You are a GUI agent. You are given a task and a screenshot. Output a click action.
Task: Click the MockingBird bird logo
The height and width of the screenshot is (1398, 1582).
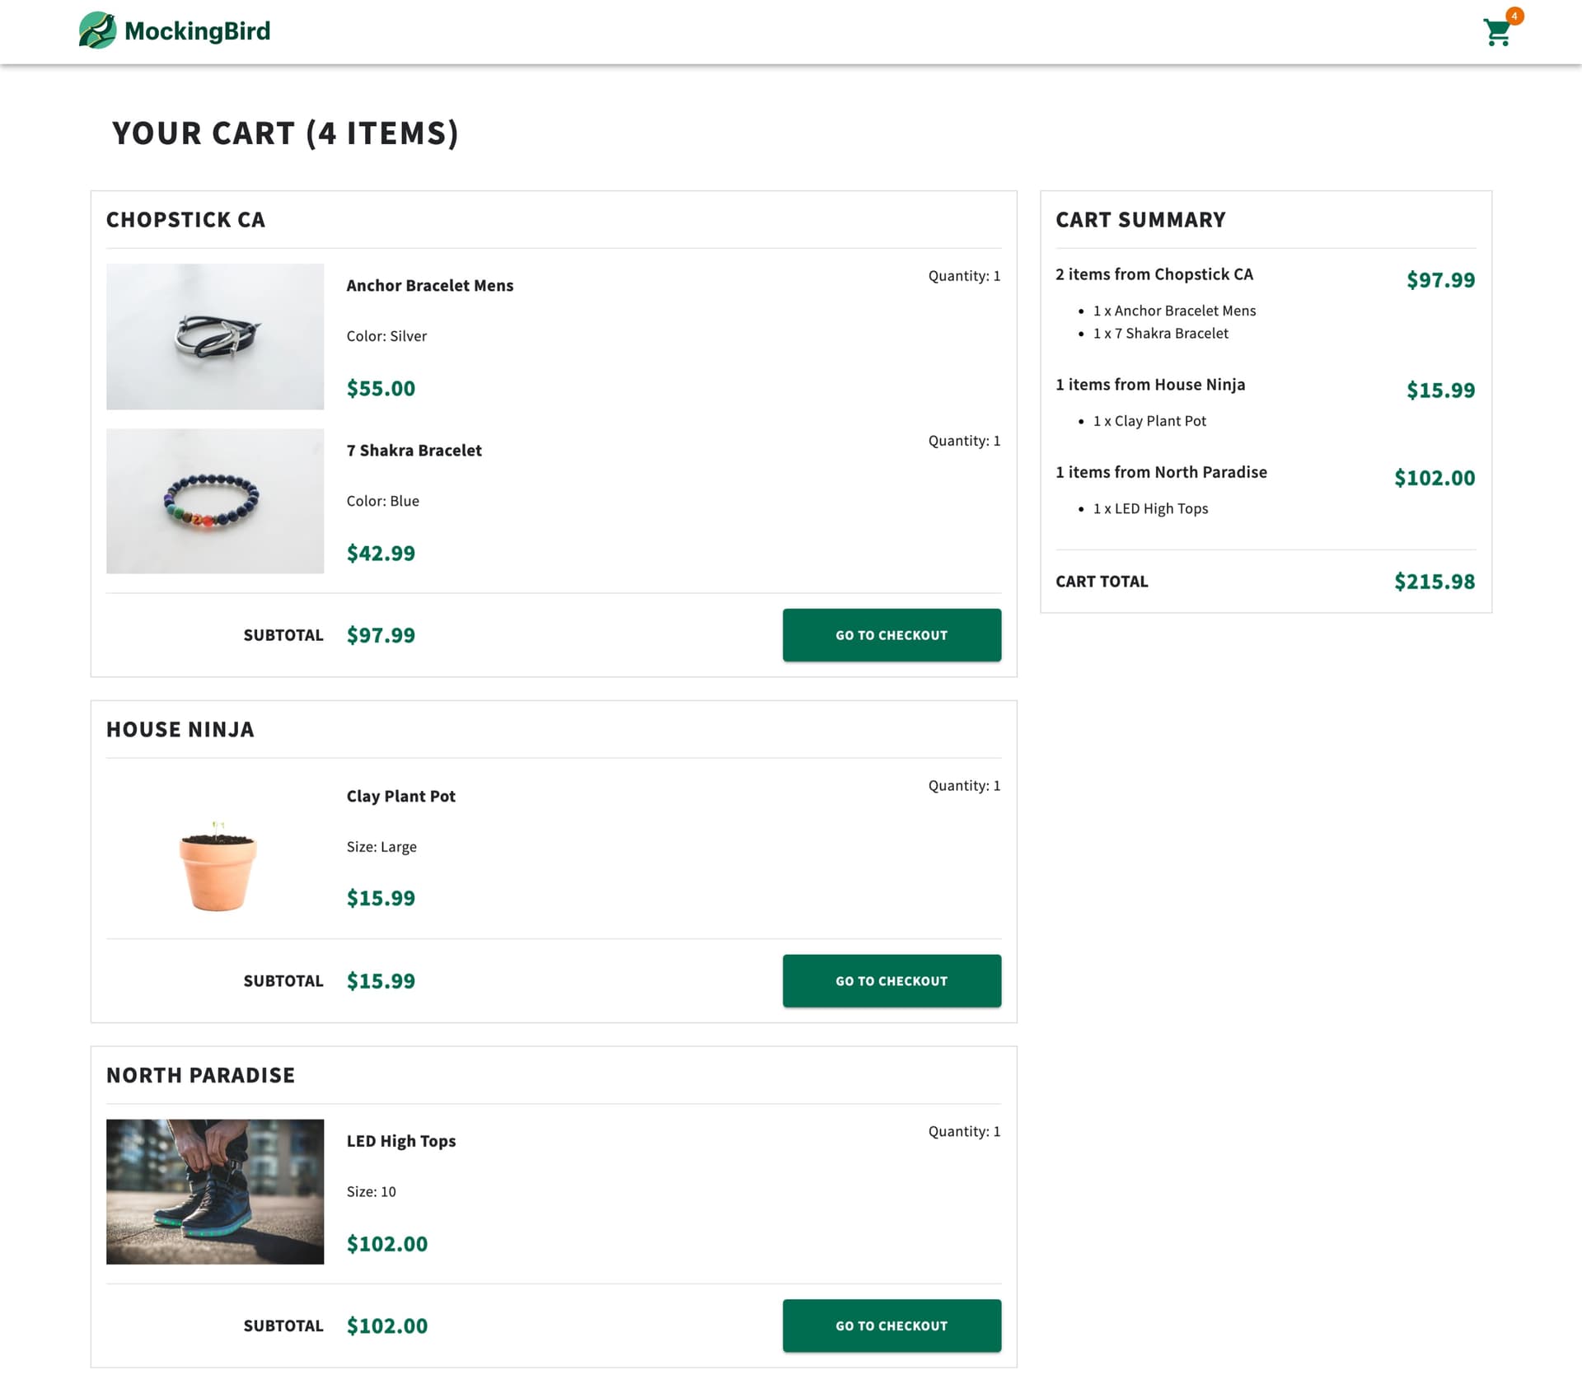(97, 30)
